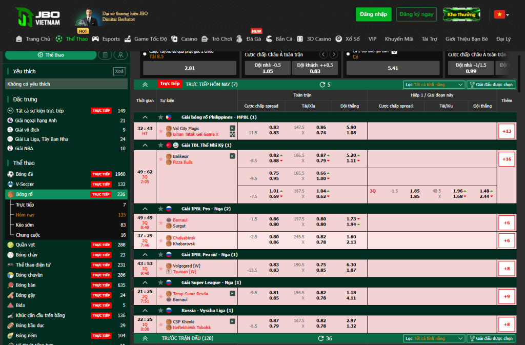Click the 5.41 odds button
The image size is (525, 345).
coord(393,68)
